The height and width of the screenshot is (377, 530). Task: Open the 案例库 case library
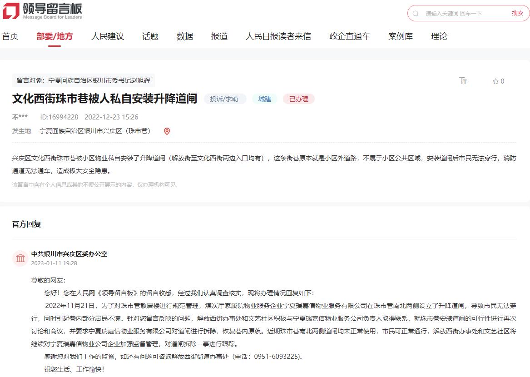(x=400, y=36)
